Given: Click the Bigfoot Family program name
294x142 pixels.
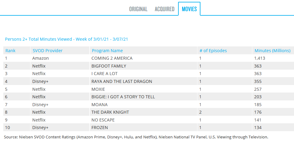Looking at the screenshot, I should pos(109,66).
